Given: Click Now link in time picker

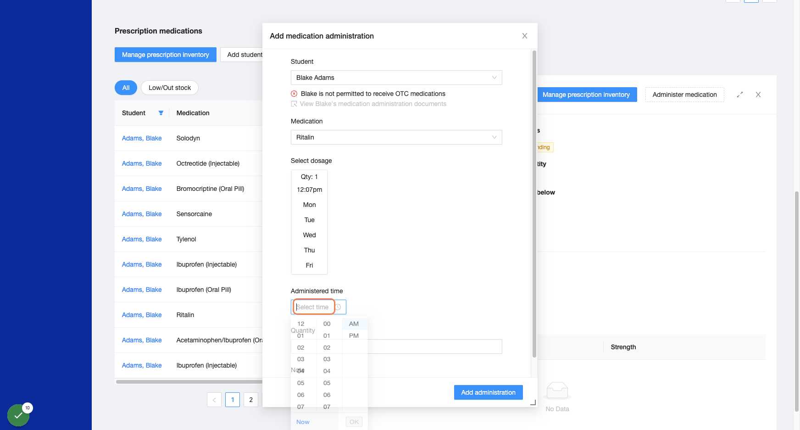Looking at the screenshot, I should pos(303,422).
